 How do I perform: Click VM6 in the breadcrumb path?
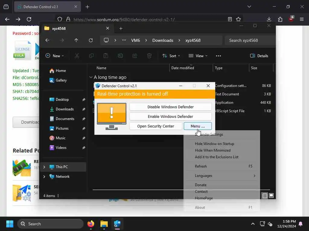pos(135,40)
